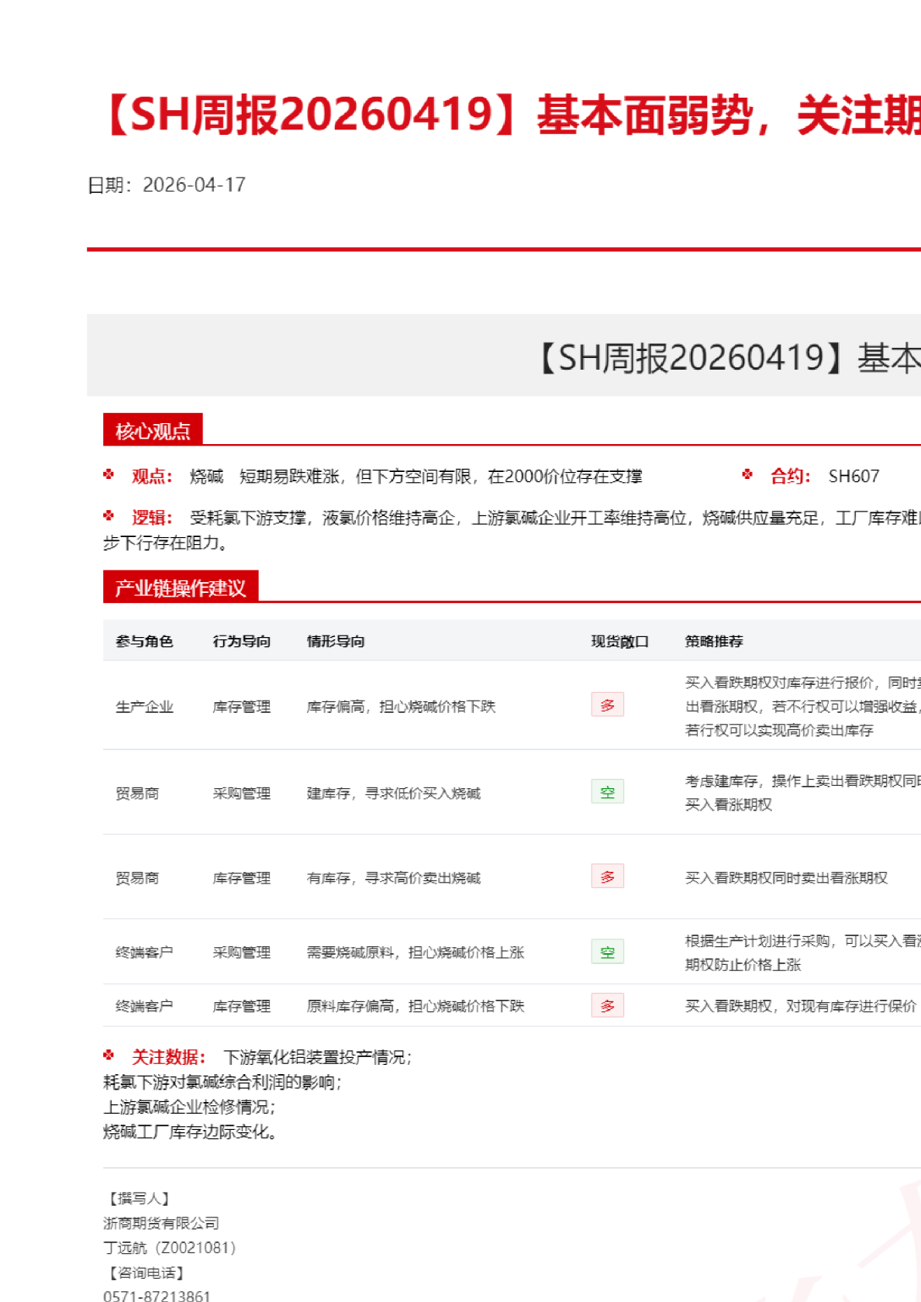Click the gray banner report heading
The width and height of the screenshot is (921, 1302).
coord(729,358)
